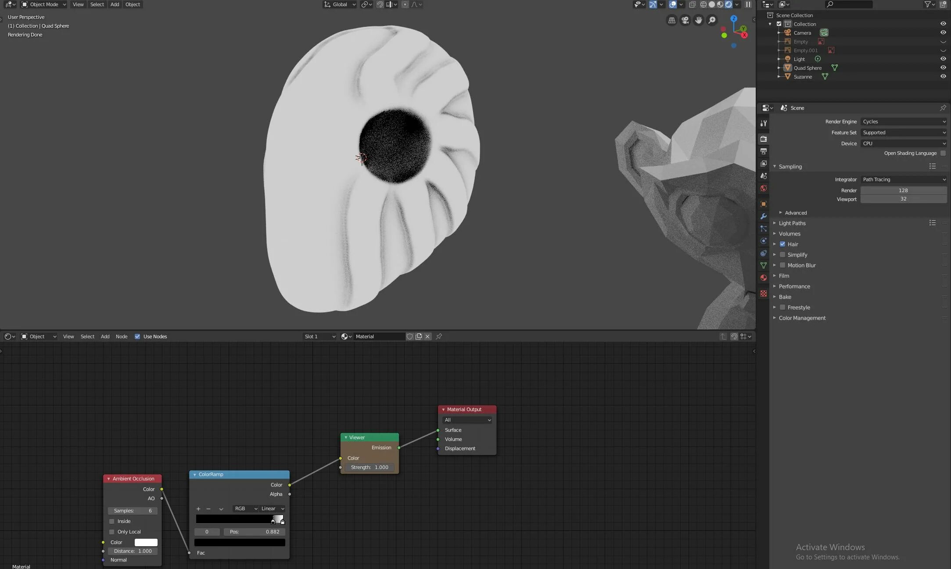Open the Modifier wrench properties tab
This screenshot has width=951, height=569.
pyautogui.click(x=764, y=216)
